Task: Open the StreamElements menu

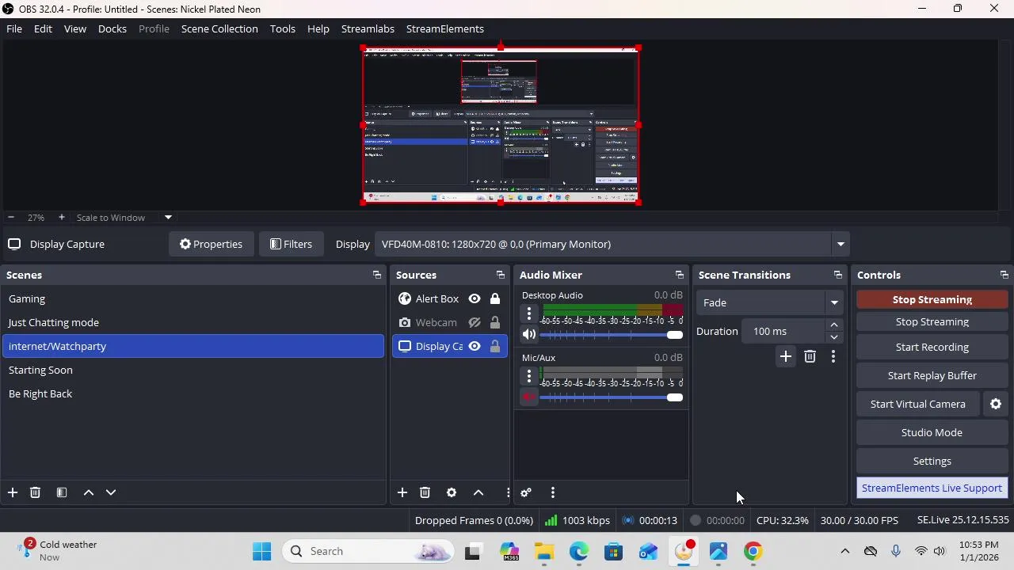Action: [445, 28]
